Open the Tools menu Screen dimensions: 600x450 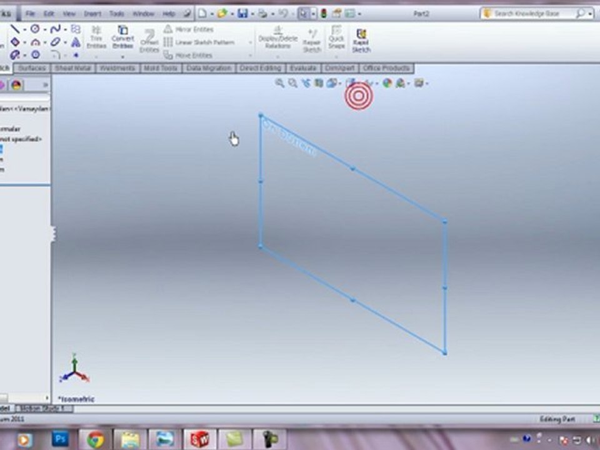117,14
